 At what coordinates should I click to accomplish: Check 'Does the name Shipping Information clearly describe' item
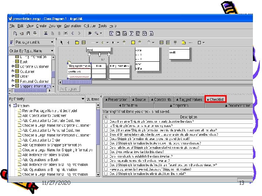106,121
